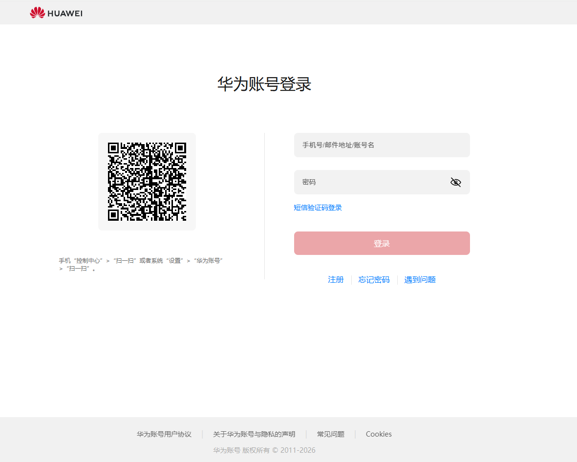
Task: Click the QR scan instruction text under the code
Action: click(x=141, y=265)
